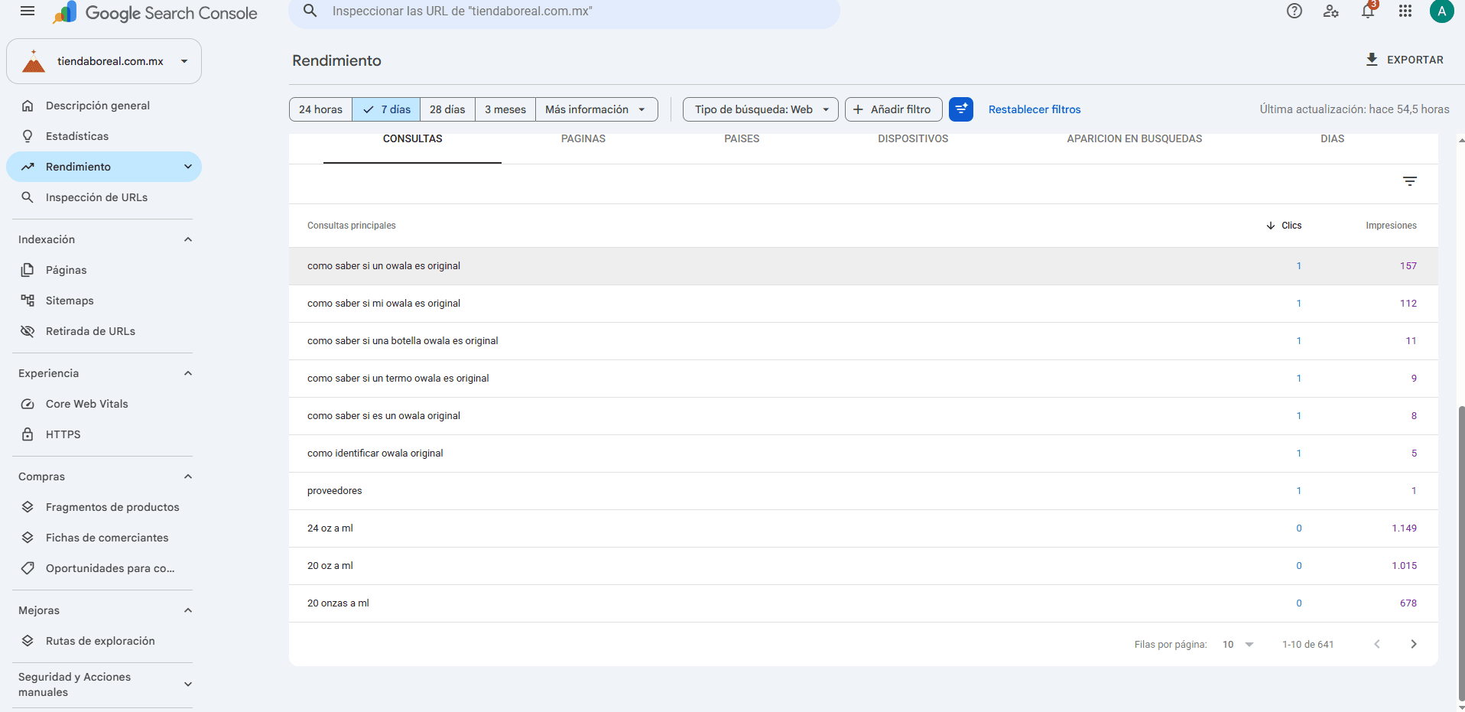Open the Más información dropdown
The width and height of the screenshot is (1465, 712).
coord(596,109)
